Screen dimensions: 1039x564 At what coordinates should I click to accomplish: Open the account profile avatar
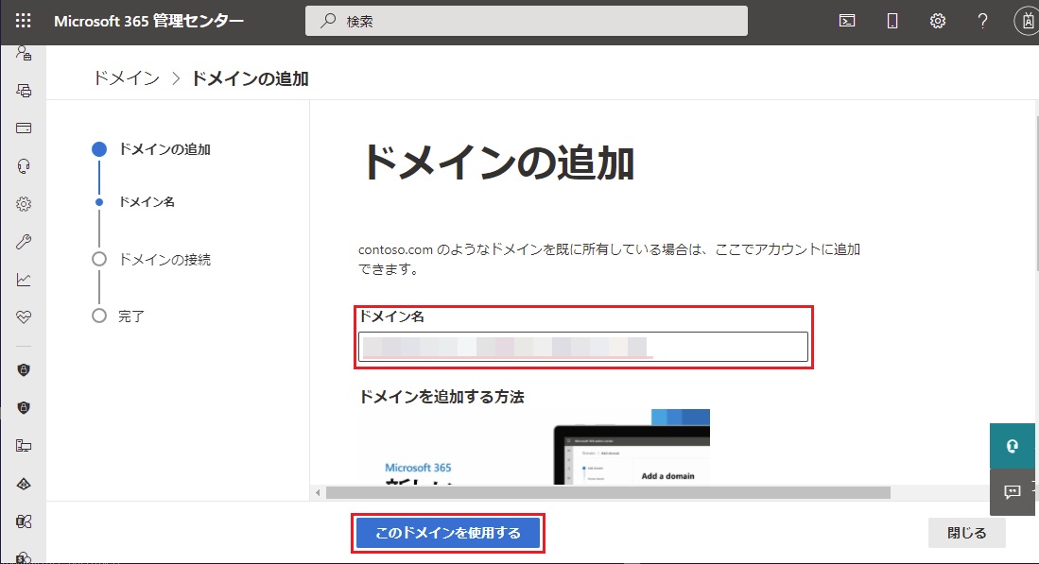pos(1027,21)
